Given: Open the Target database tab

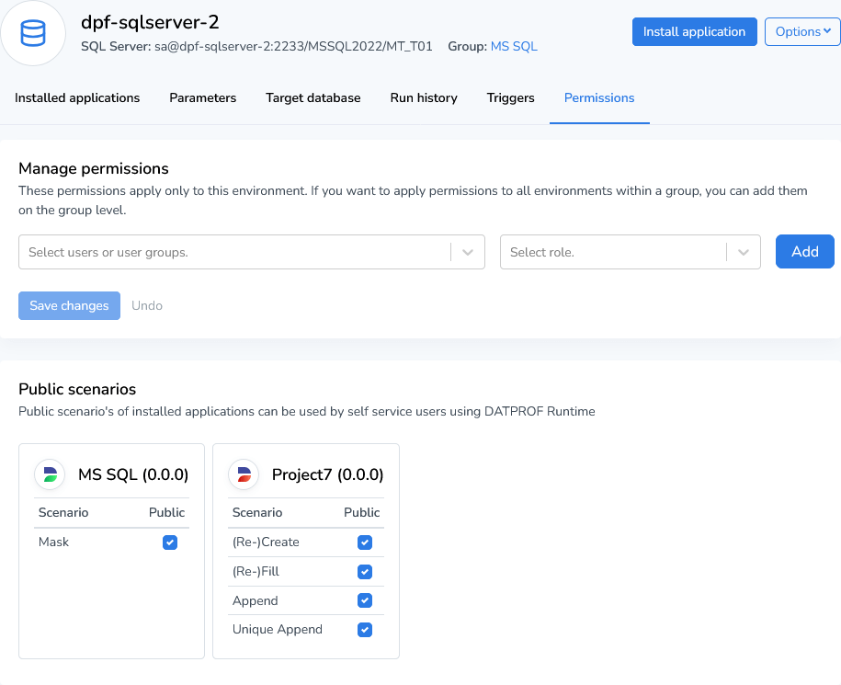Looking at the screenshot, I should click(313, 98).
